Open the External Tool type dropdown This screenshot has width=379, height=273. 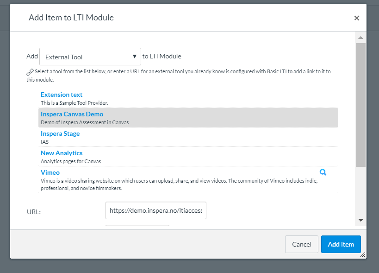[90, 57]
